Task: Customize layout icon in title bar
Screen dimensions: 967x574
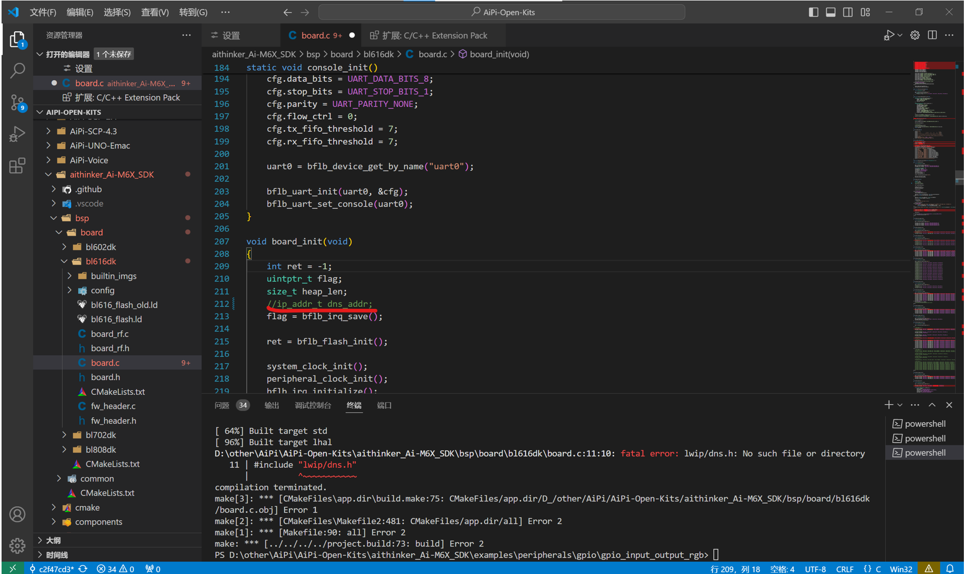Action: pyautogui.click(x=865, y=12)
